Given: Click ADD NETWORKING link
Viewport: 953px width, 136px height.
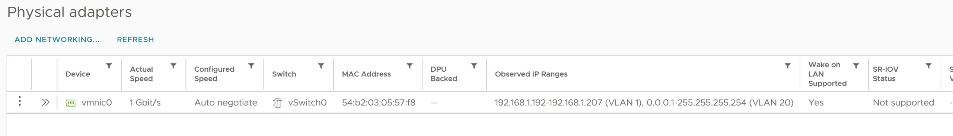Looking at the screenshot, I should click(x=57, y=39).
